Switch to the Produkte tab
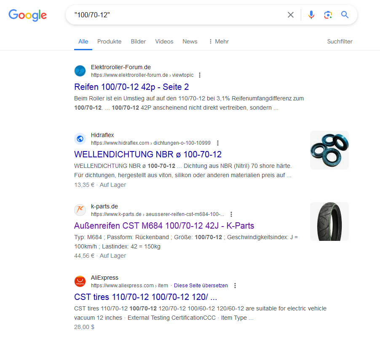The width and height of the screenshot is (380, 340). click(x=109, y=41)
